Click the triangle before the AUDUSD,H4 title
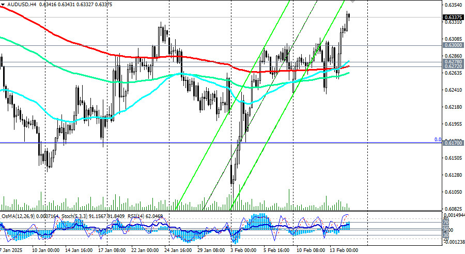 tap(3, 5)
